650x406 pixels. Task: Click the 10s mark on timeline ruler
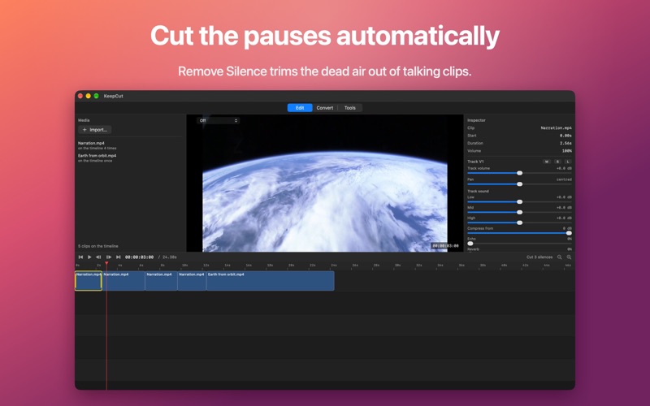pyautogui.click(x=185, y=266)
